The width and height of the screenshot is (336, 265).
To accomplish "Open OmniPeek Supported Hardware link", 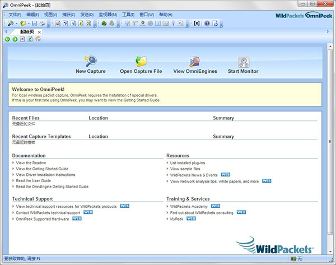I will (x=43, y=219).
